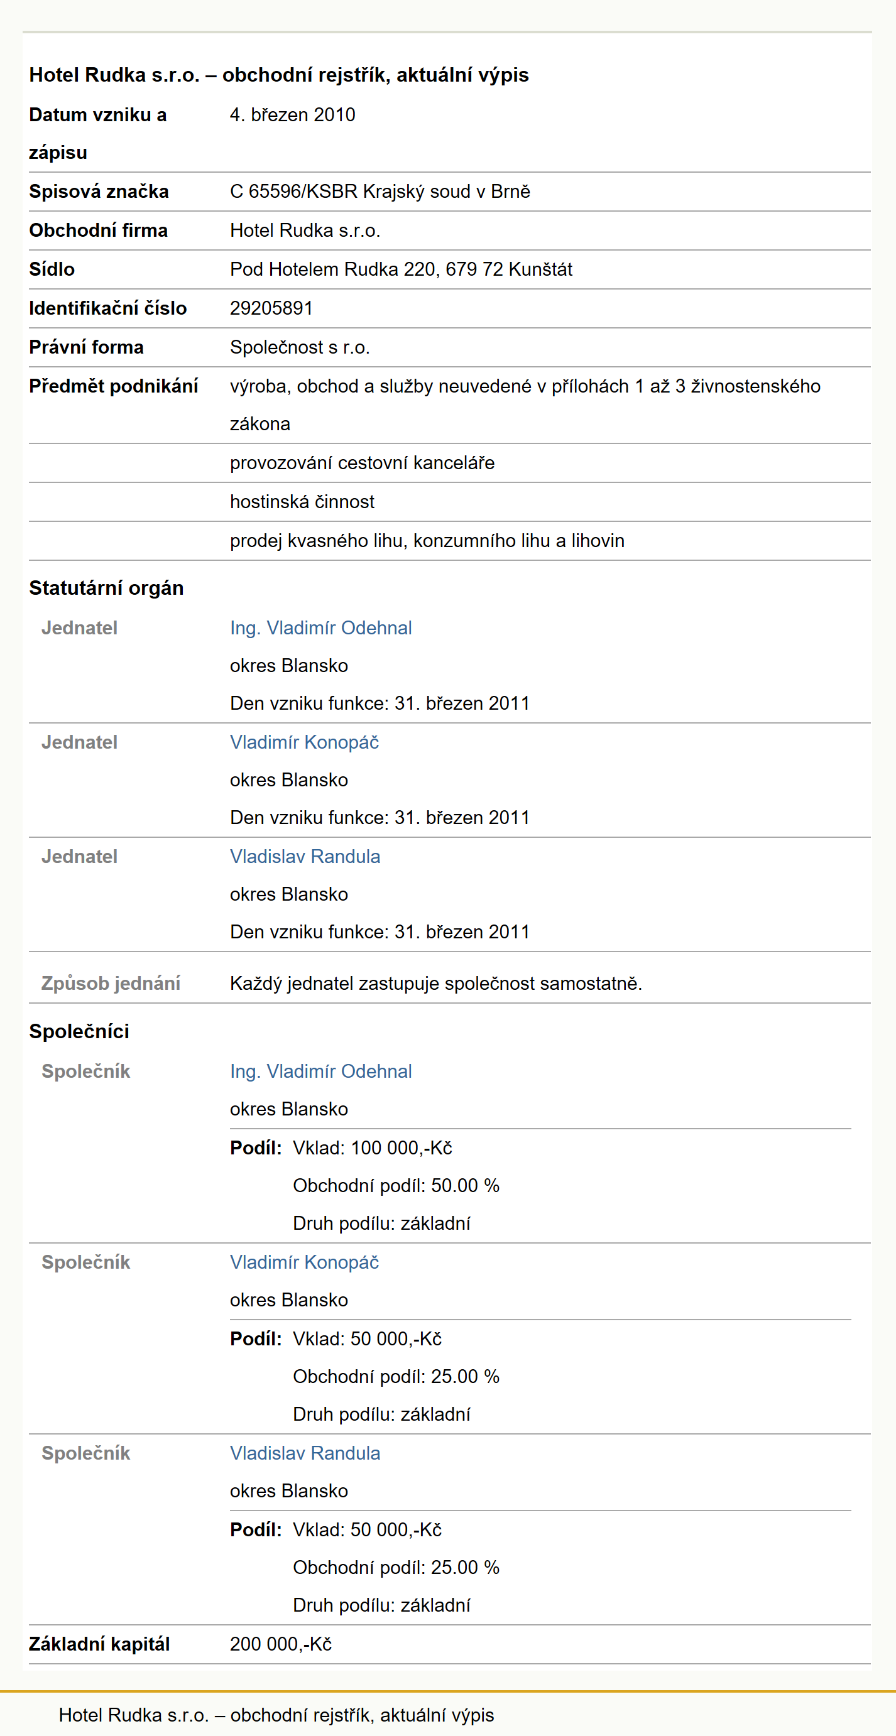Click the footer text Hotel Rudka s.r.o. aktuální výpis
The width and height of the screenshot is (896, 1736).
click(x=276, y=1715)
